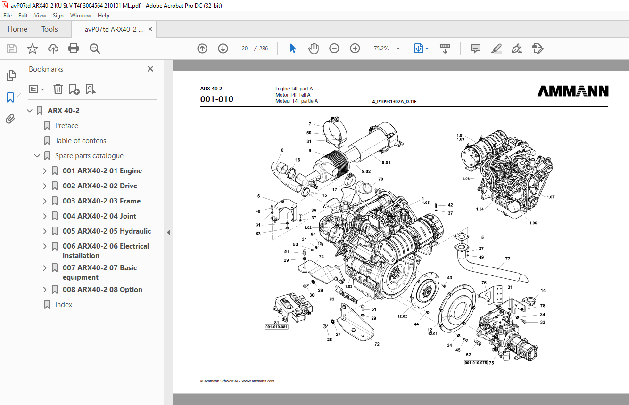The height and width of the screenshot is (405, 629).
Task: Expand the 001 ARX40-2 01 Engine bookmark
Action: pos(45,171)
